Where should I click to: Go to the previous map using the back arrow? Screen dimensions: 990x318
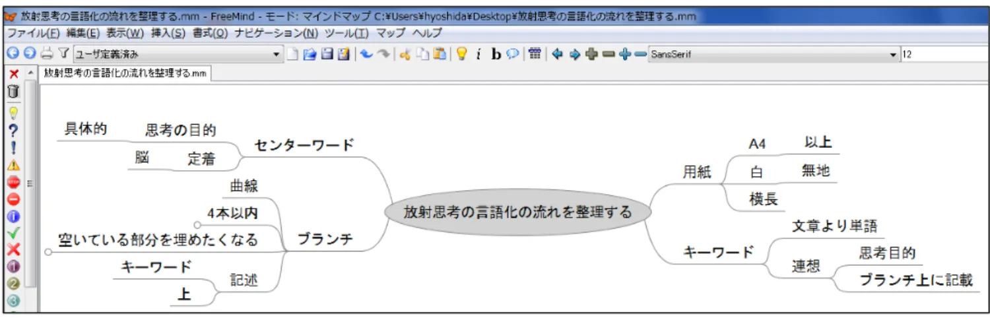pyautogui.click(x=13, y=55)
